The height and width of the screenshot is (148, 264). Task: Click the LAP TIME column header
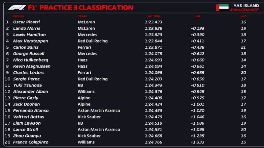pos(153,16)
